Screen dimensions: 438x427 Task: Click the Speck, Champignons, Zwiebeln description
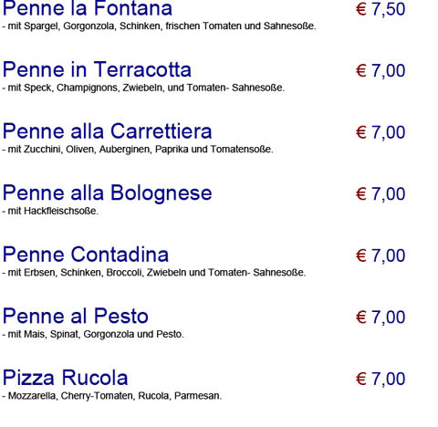143,88
